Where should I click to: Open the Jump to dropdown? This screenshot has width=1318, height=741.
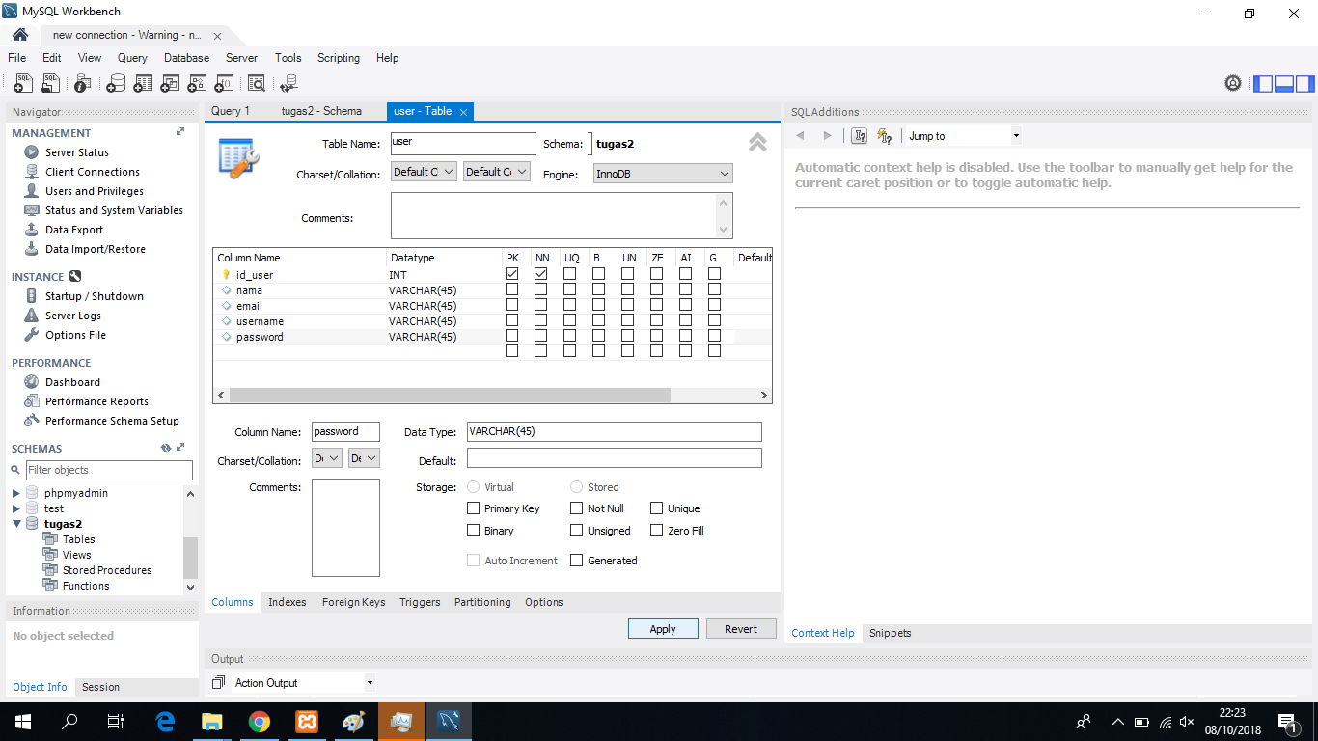[963, 136]
